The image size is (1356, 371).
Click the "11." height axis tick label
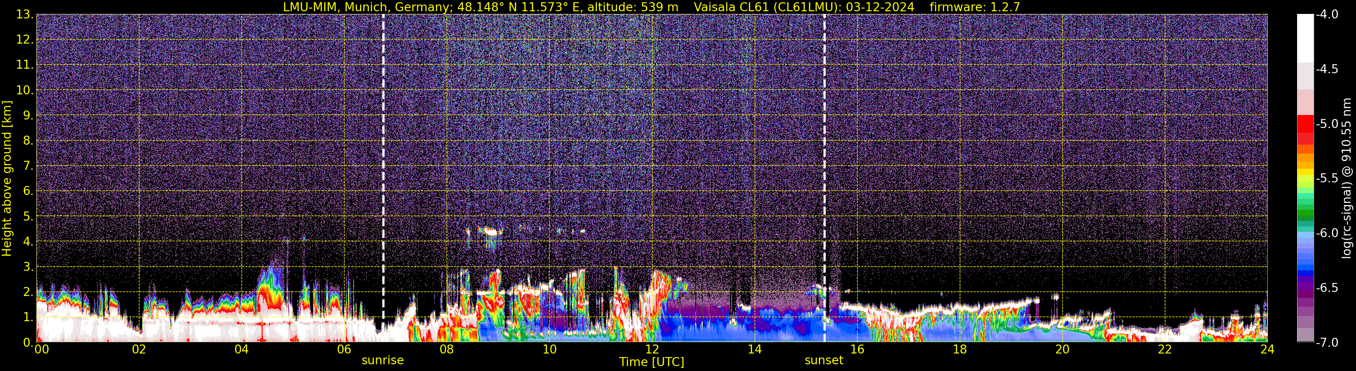(25, 65)
